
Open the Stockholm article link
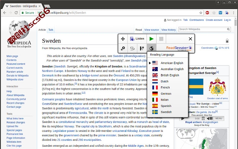point(105,126)
